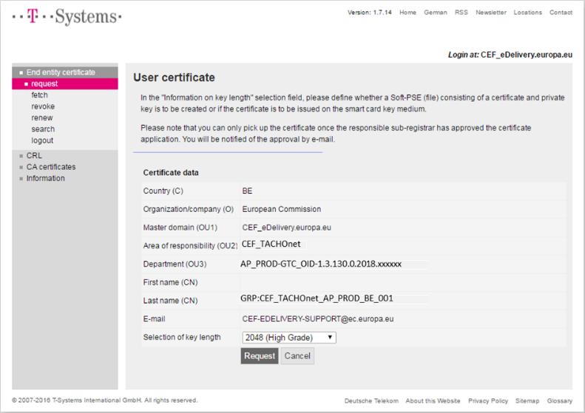
Task: Open the key length dropdown
Action: click(289, 338)
